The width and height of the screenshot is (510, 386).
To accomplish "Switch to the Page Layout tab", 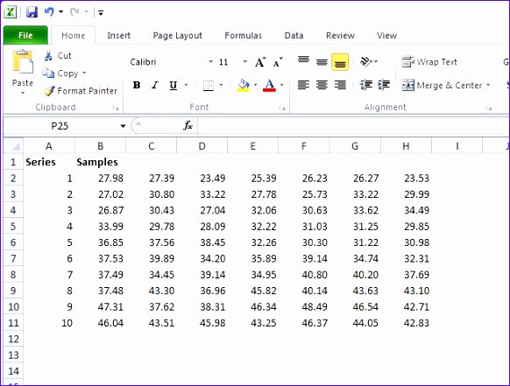I will click(x=177, y=35).
